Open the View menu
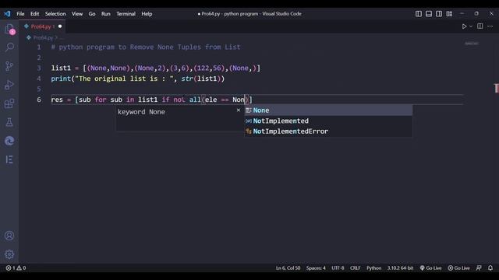This screenshot has width=499, height=280. point(77,14)
